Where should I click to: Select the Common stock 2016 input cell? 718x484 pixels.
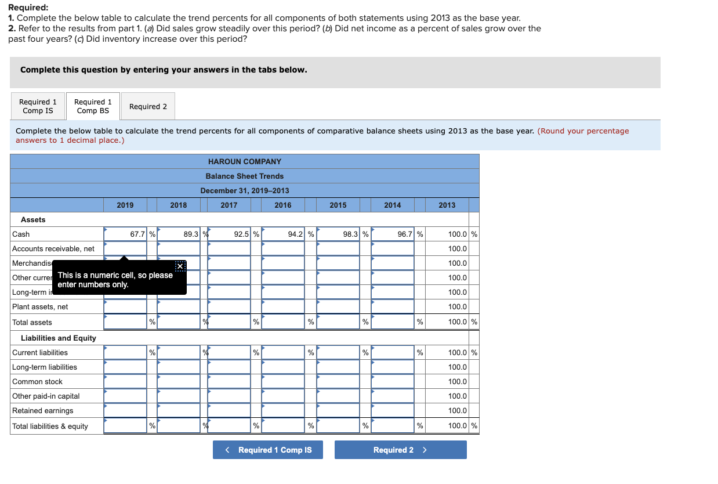coord(283,381)
